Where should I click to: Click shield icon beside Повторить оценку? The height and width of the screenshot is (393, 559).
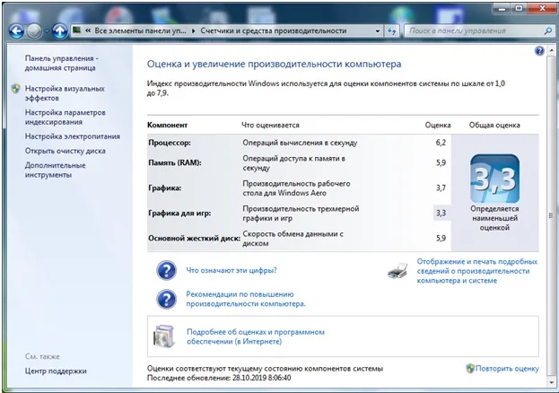(x=470, y=369)
